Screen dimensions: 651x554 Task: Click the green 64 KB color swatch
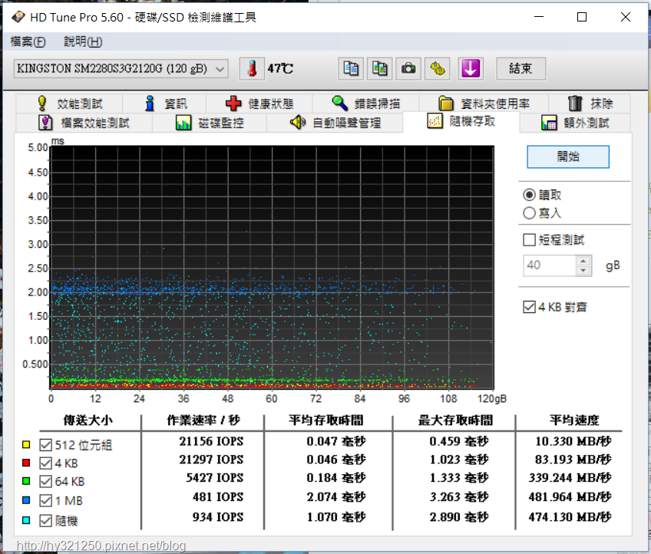tap(26, 481)
